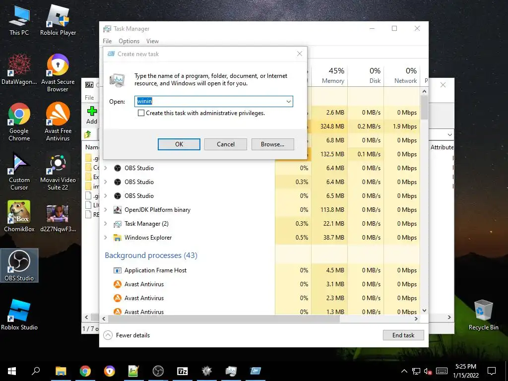Switch to 7-Zip taskbar icon

[x=183, y=371]
